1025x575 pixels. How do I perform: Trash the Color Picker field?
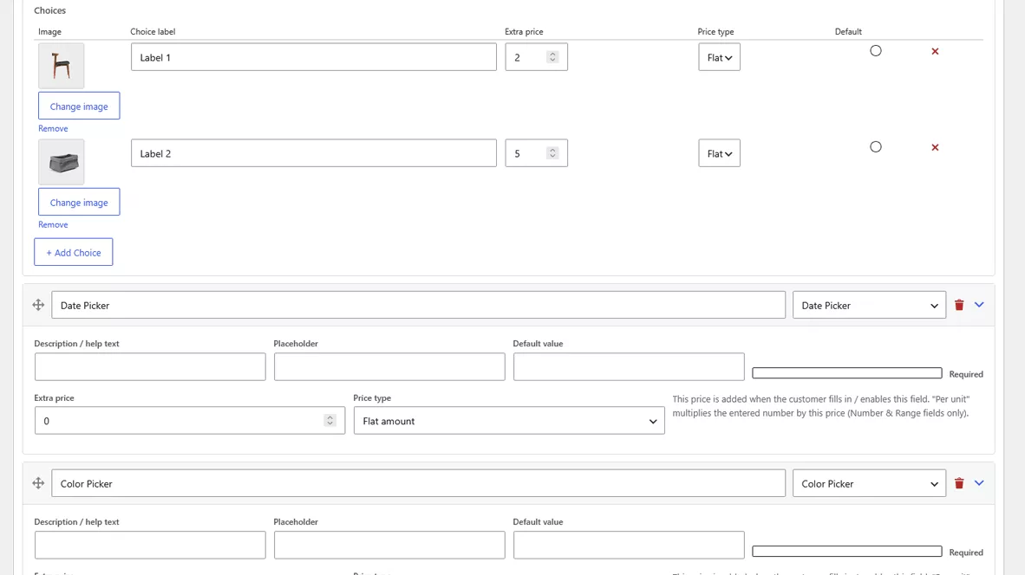click(959, 483)
